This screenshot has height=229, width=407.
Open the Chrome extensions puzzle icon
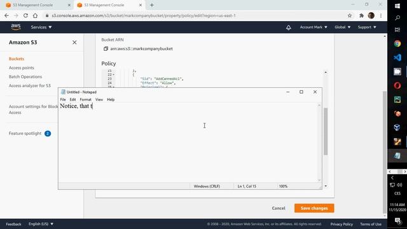point(361,15)
